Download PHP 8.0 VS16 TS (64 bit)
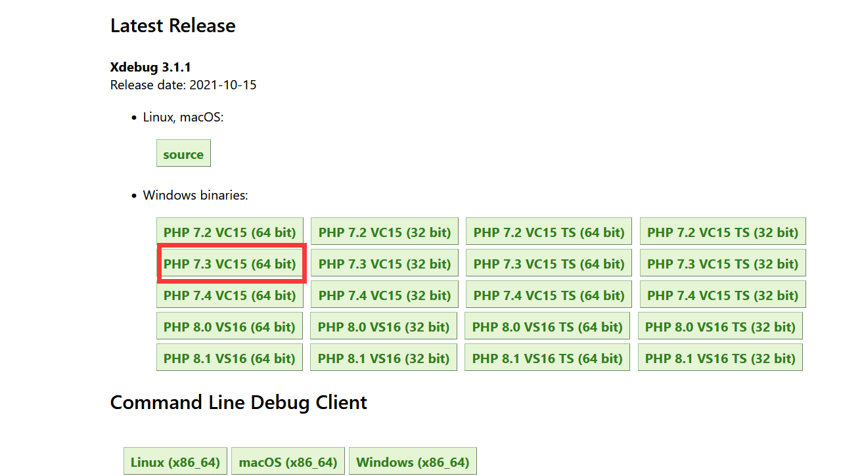This screenshot has height=476, width=862. click(x=547, y=326)
